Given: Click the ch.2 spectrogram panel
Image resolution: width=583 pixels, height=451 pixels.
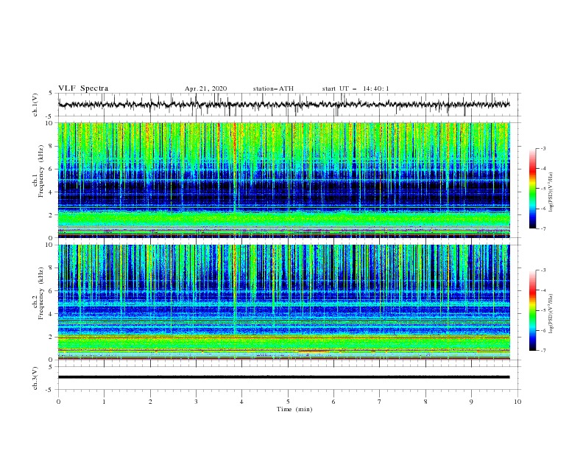Looking at the screenshot, I should 283,302.
